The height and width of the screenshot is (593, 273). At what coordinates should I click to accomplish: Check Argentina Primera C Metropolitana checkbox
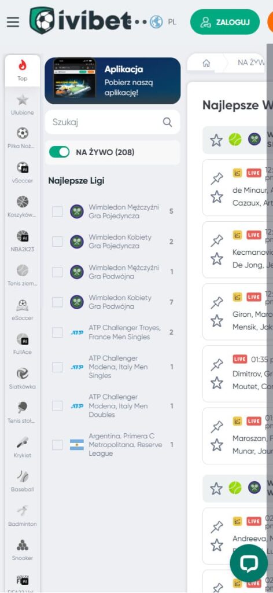coord(57,445)
